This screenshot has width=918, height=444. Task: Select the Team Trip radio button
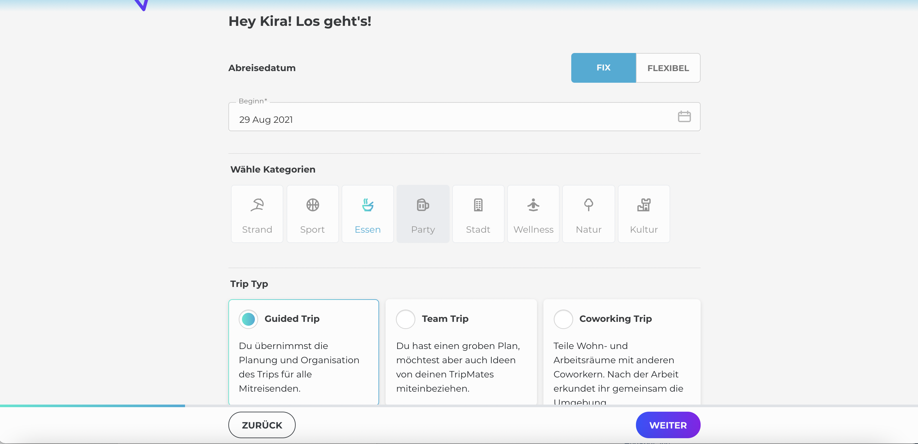click(x=406, y=319)
